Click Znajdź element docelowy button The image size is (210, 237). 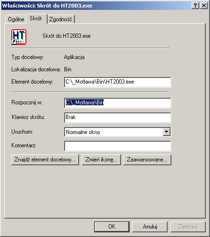[x=45, y=160]
